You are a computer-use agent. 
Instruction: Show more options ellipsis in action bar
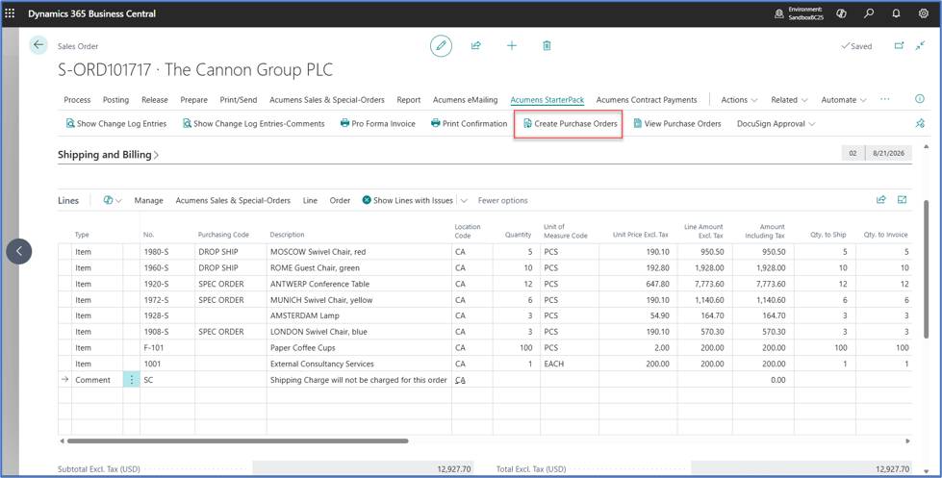885,99
